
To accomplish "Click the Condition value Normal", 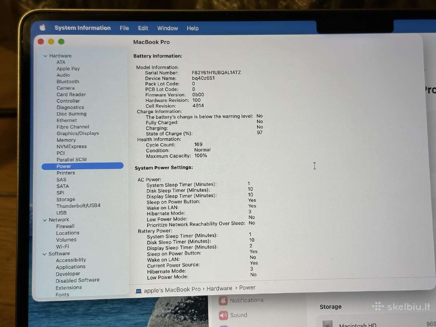I will [202, 150].
